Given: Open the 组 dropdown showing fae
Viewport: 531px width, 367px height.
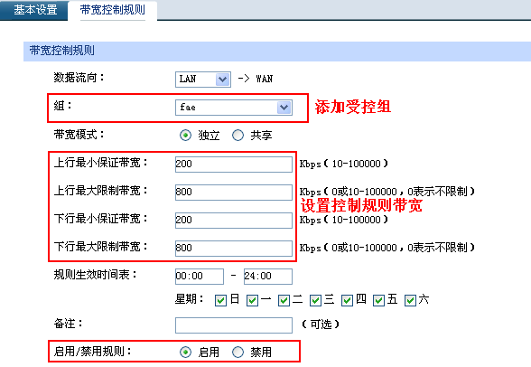Looking at the screenshot, I should (x=234, y=108).
